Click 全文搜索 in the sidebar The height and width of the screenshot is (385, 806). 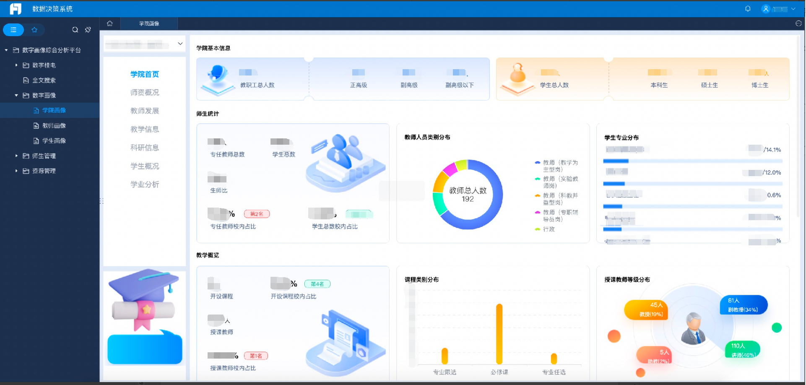(x=44, y=80)
